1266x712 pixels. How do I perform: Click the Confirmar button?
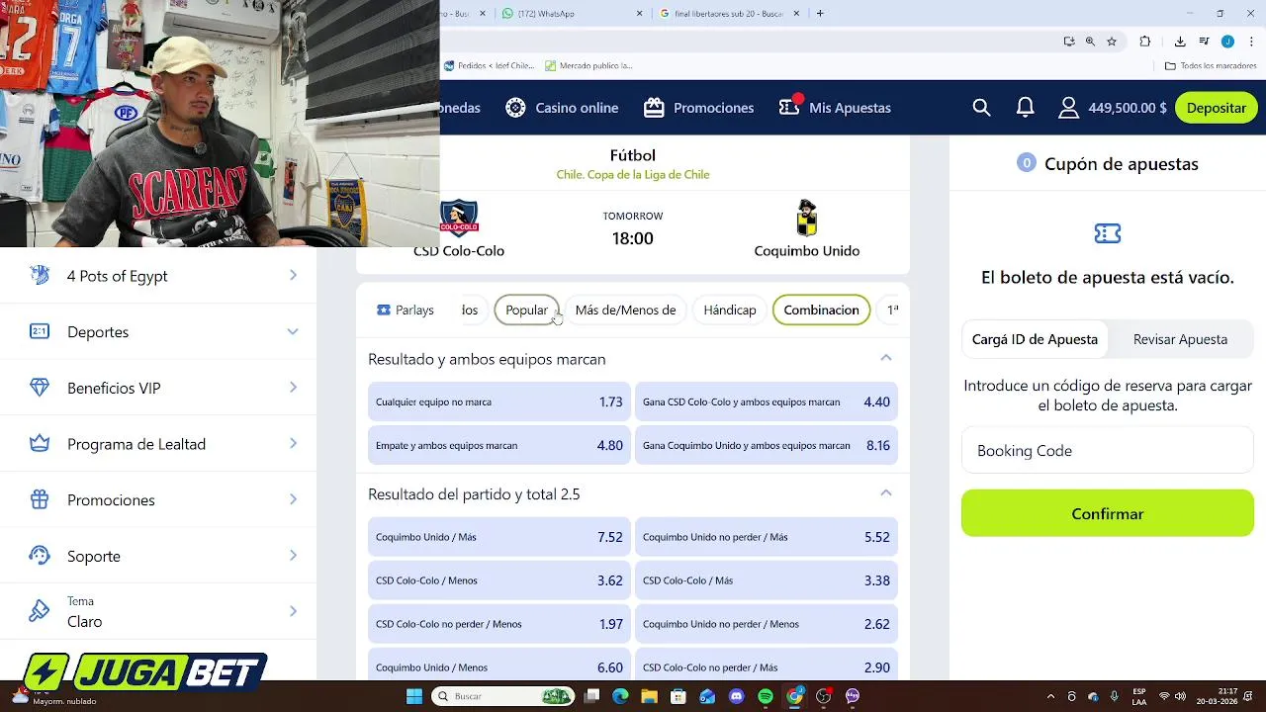(x=1108, y=513)
